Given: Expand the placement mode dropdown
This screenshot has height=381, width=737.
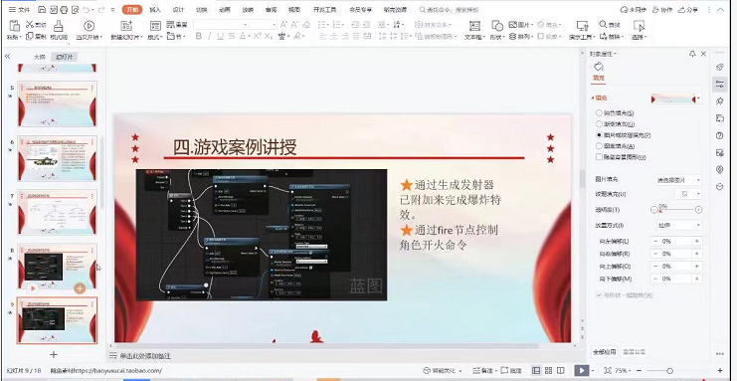Looking at the screenshot, I should (x=678, y=225).
